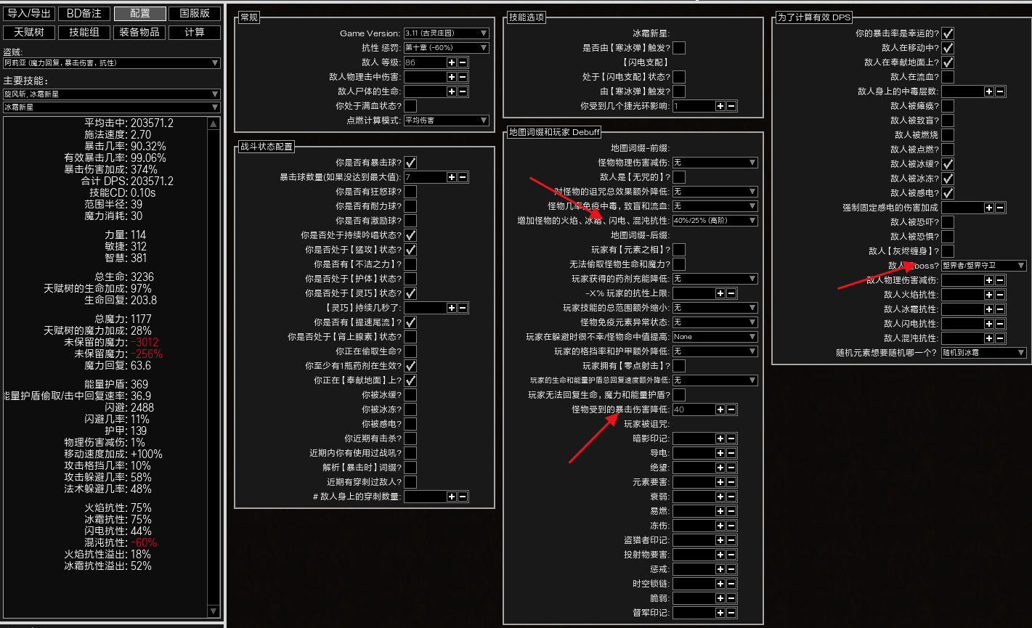This screenshot has height=628, width=1032.
Task: Click the 国服版 button
Action: click(195, 14)
